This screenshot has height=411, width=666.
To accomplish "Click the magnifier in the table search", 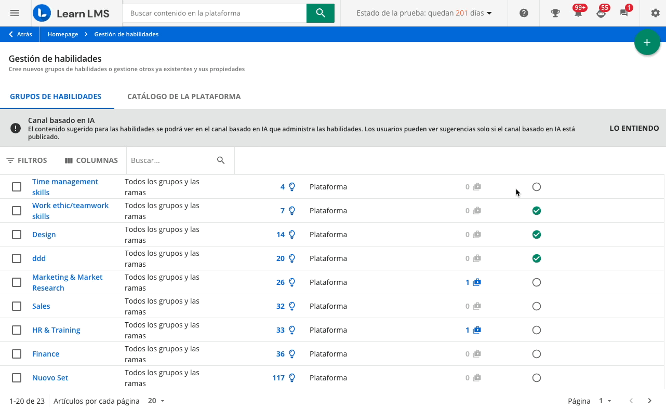I will 221,160.
